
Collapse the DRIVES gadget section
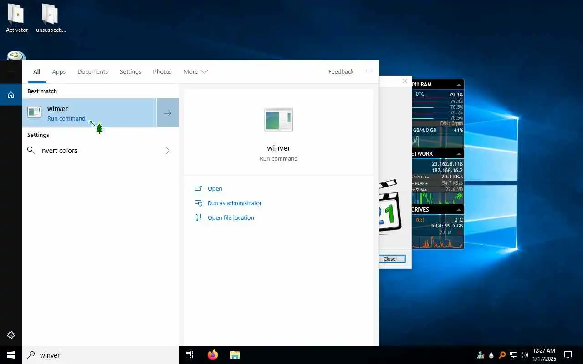pyautogui.click(x=459, y=210)
